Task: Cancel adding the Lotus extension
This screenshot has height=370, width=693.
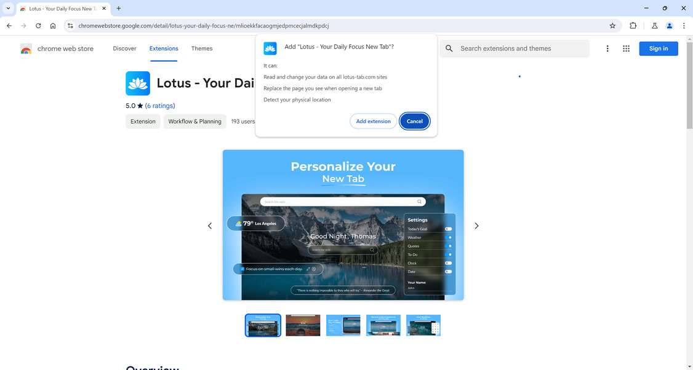Action: click(414, 121)
